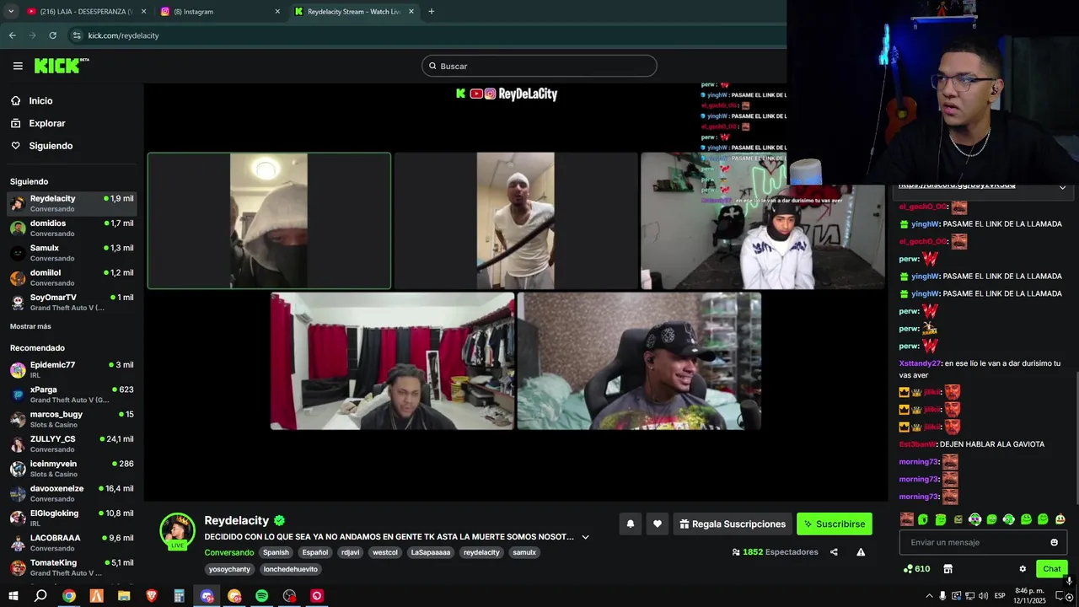The image size is (1079, 607).
Task: Click the channel points 610 icon
Action: click(x=916, y=569)
